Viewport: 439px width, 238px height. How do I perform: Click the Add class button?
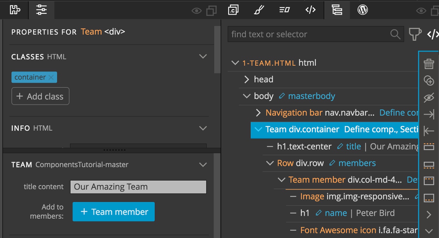(40, 96)
